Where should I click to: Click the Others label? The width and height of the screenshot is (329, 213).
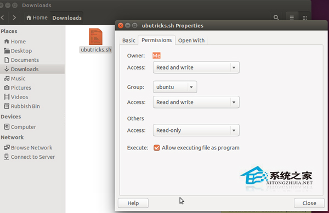point(135,118)
